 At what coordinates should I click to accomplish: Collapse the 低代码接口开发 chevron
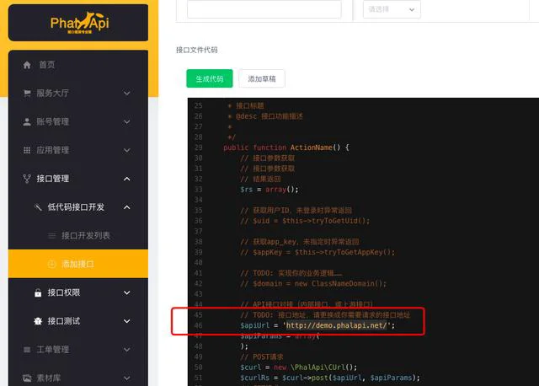127,207
